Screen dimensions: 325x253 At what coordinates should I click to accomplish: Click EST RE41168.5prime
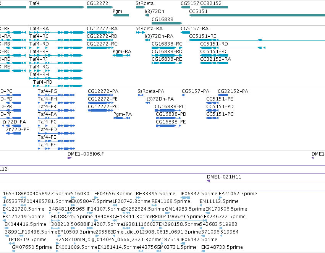[x=171, y=201]
